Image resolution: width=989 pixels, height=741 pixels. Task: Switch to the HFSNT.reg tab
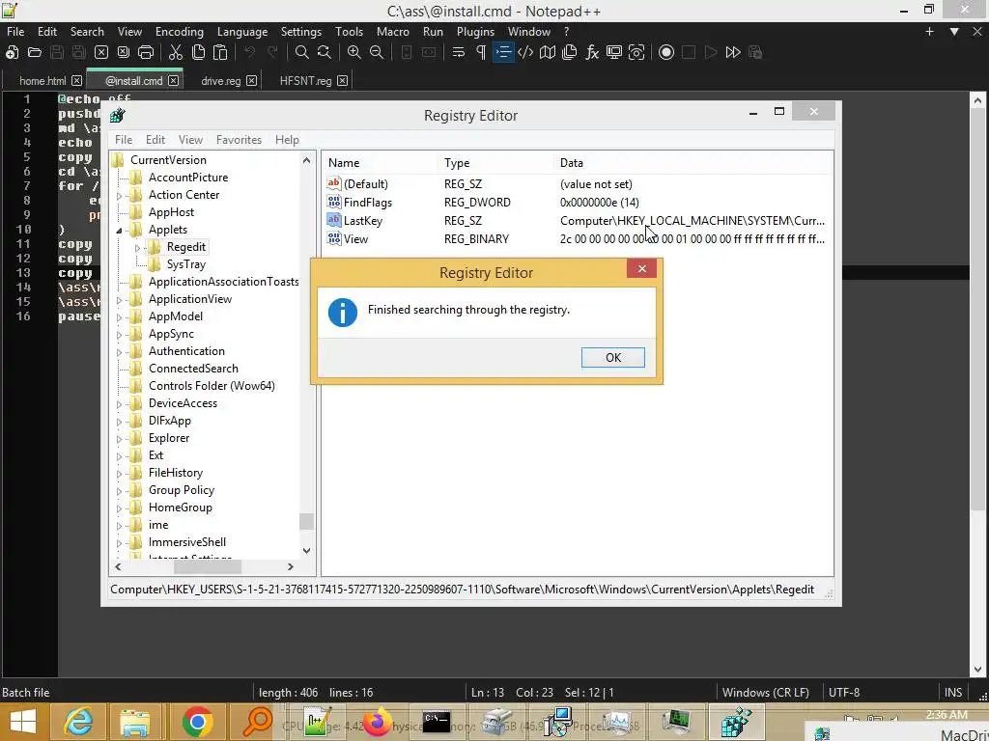tap(305, 81)
